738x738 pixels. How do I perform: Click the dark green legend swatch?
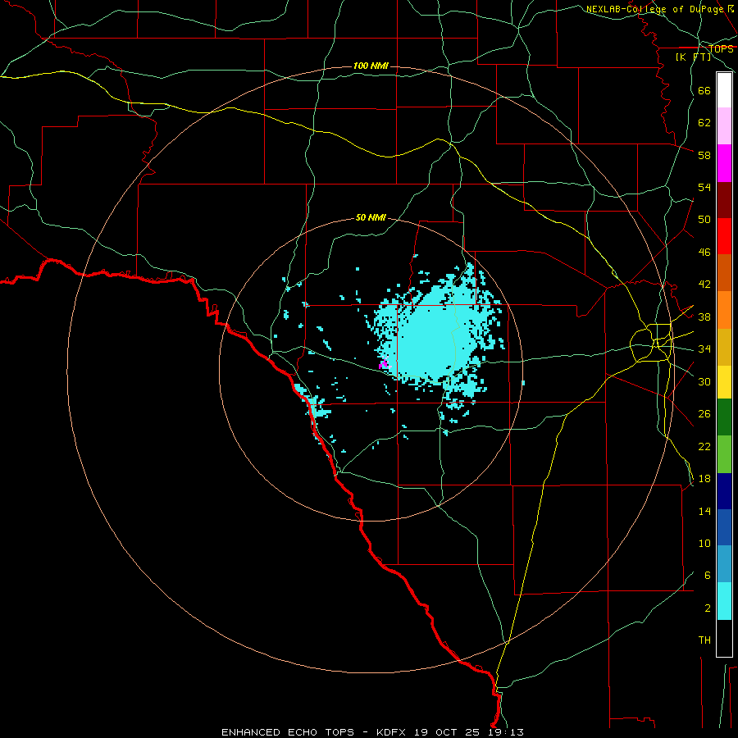point(724,417)
